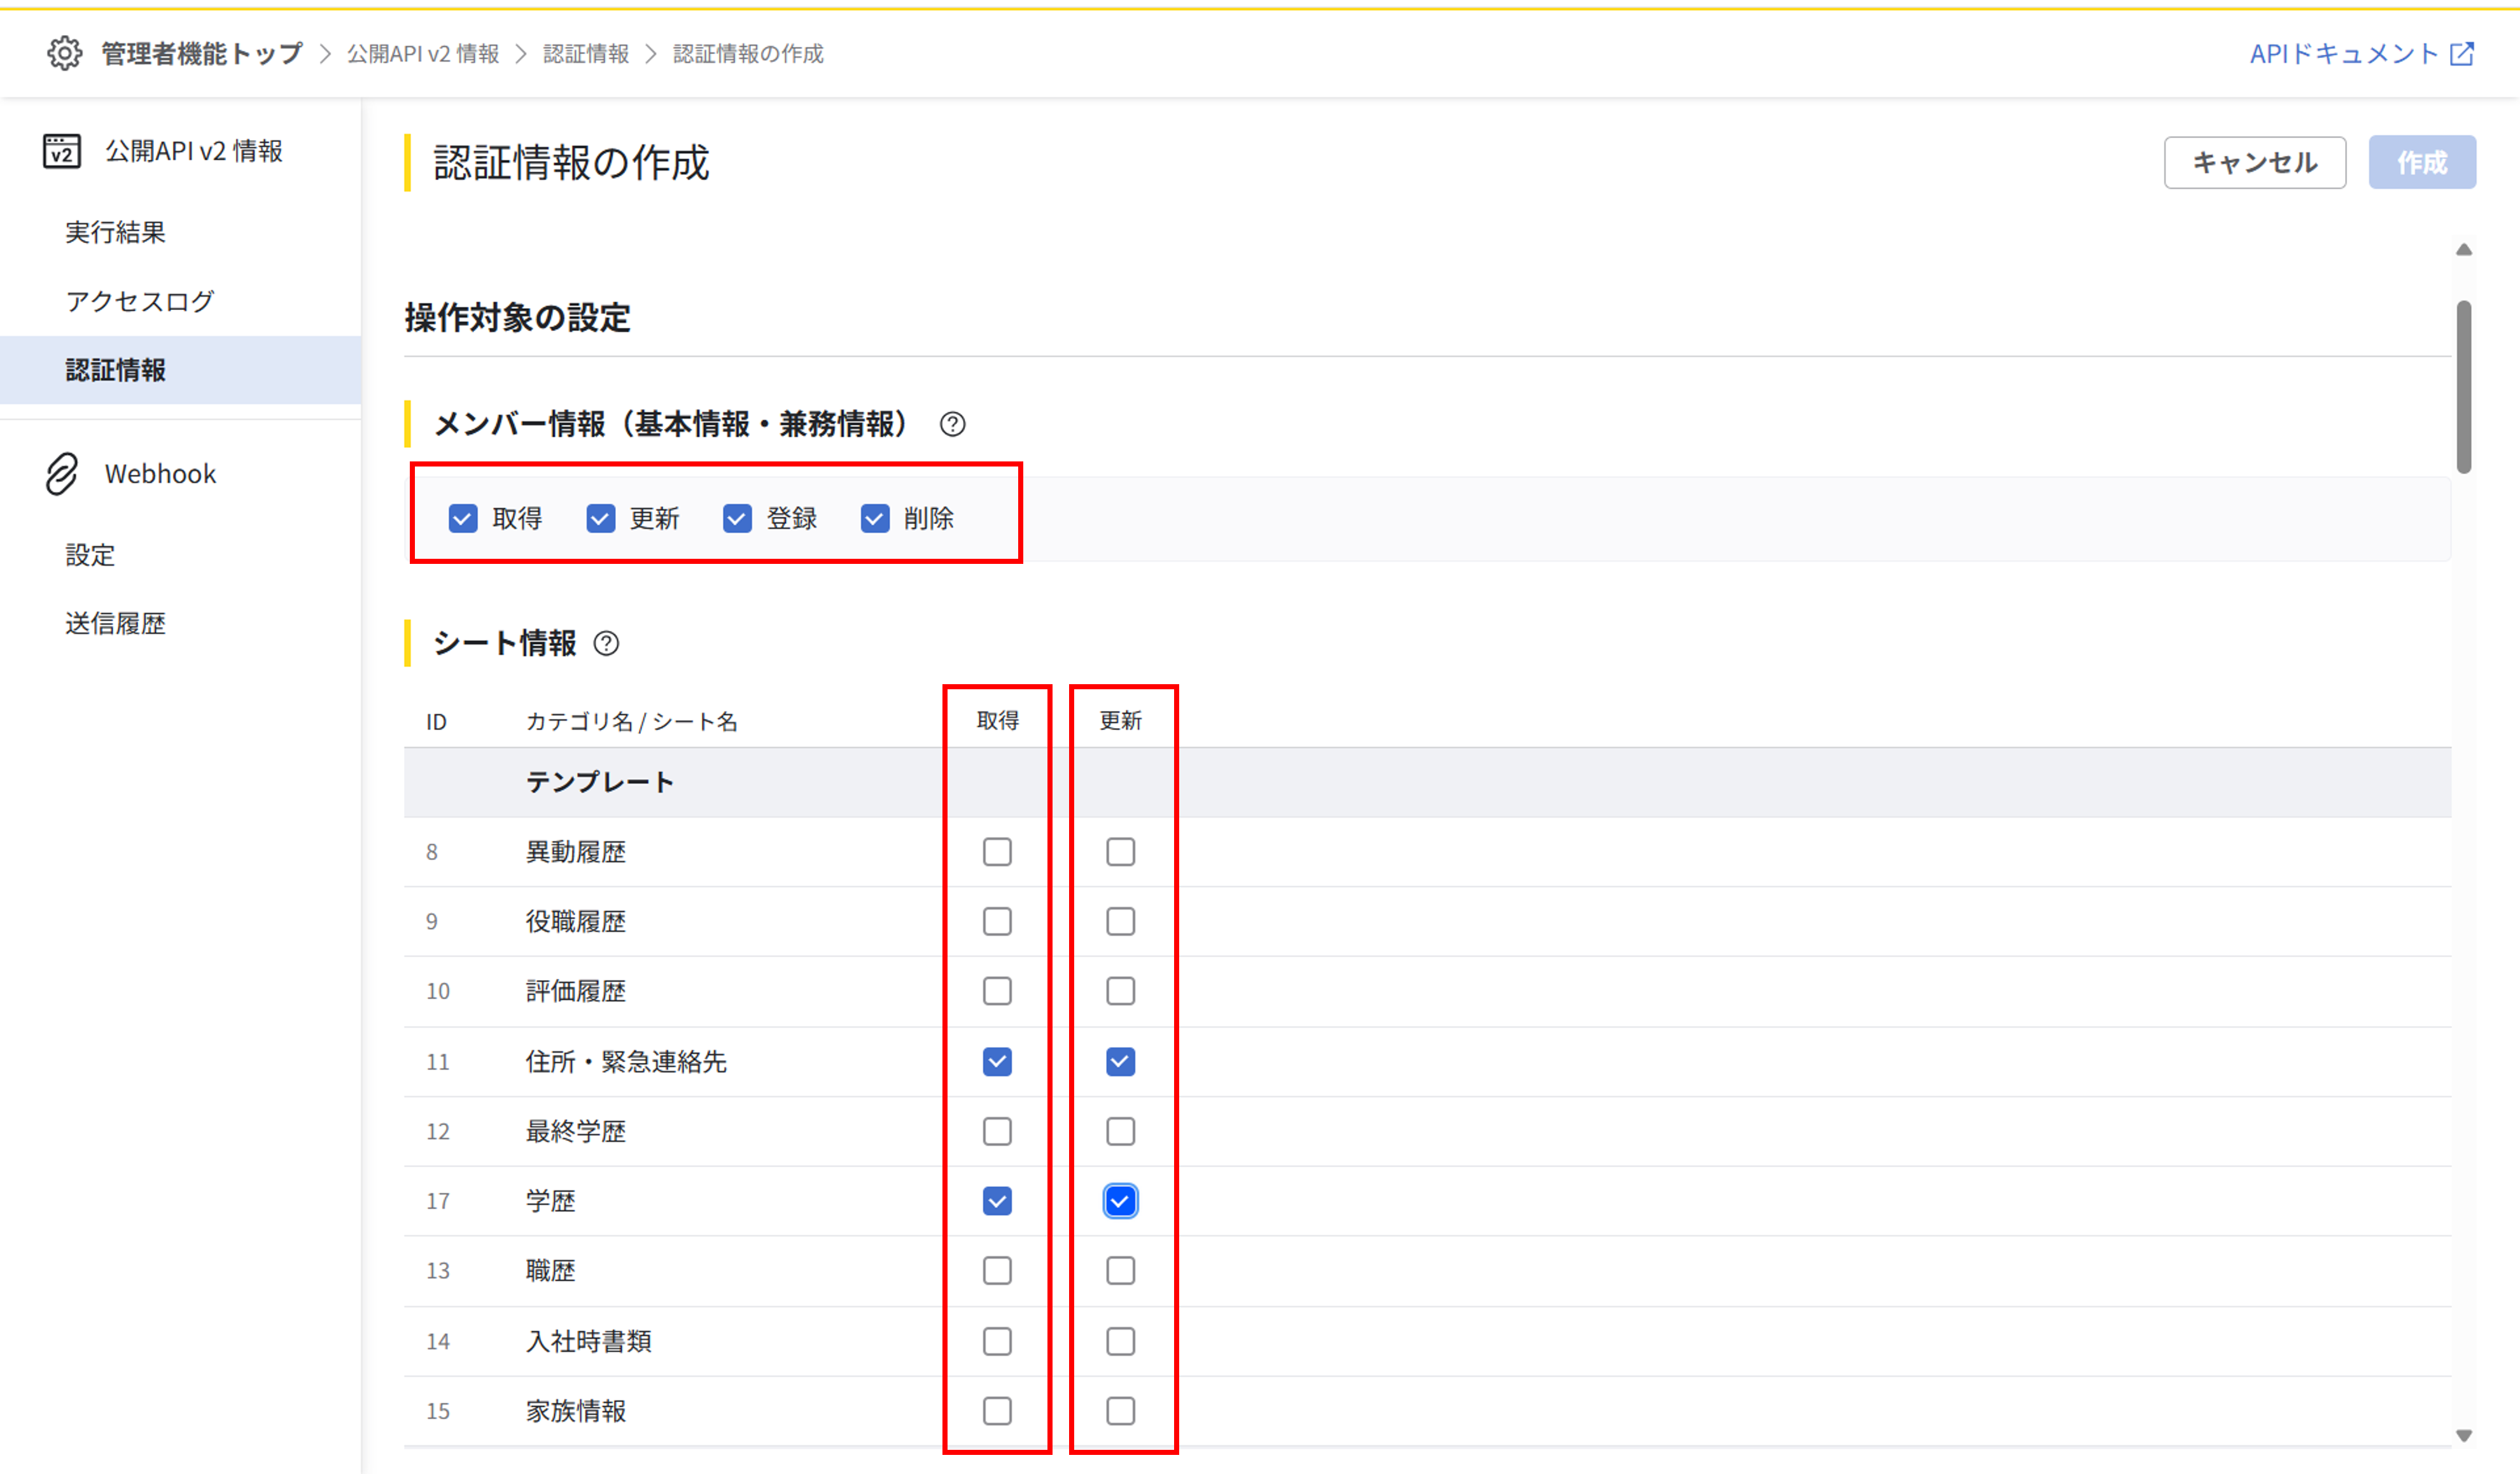Check 取得 for 最終学歴 row
Viewport: 2520px width, 1474px height.
[x=997, y=1131]
